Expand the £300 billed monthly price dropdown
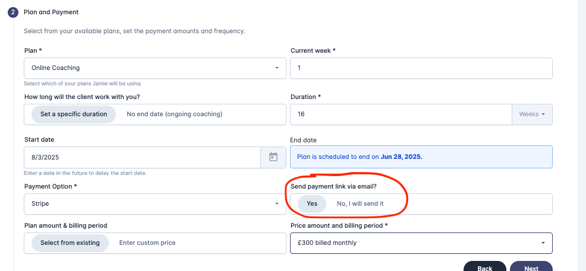Screen dimensions: 586x271 pyautogui.click(x=421, y=243)
